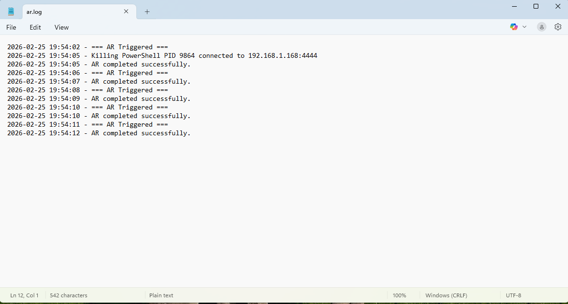Open Notepad settings gear icon
This screenshot has height=304, width=568.
coord(557,27)
